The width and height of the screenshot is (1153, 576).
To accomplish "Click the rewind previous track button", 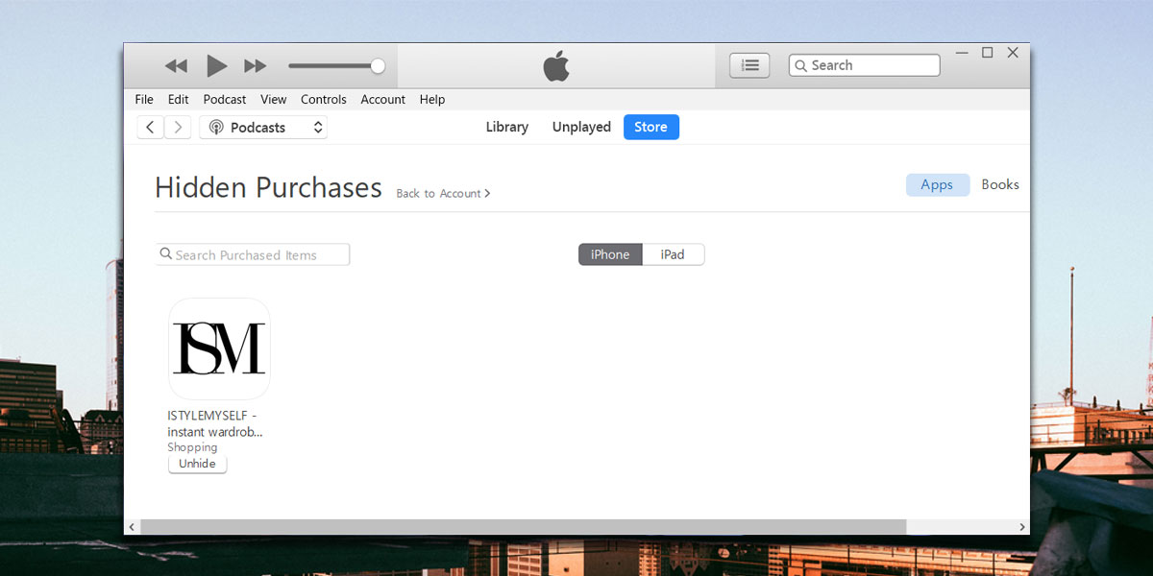I will 176,66.
